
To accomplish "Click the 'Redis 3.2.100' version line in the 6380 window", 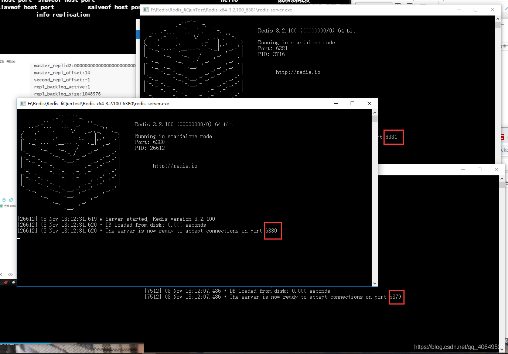I will click(x=184, y=124).
